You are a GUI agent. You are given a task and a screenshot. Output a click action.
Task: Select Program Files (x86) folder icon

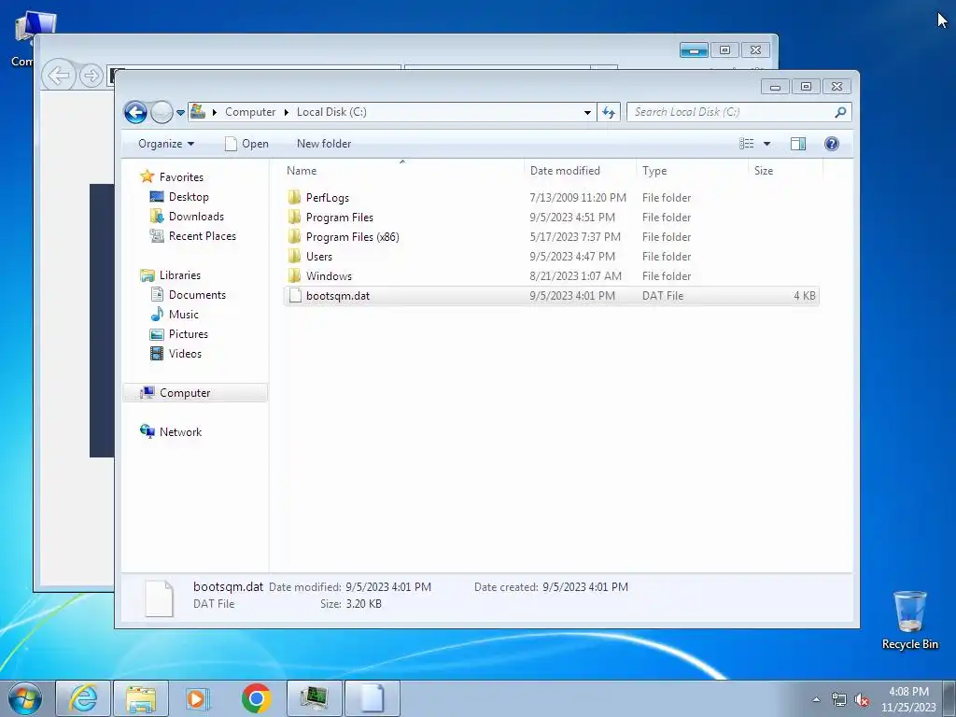[x=294, y=236]
